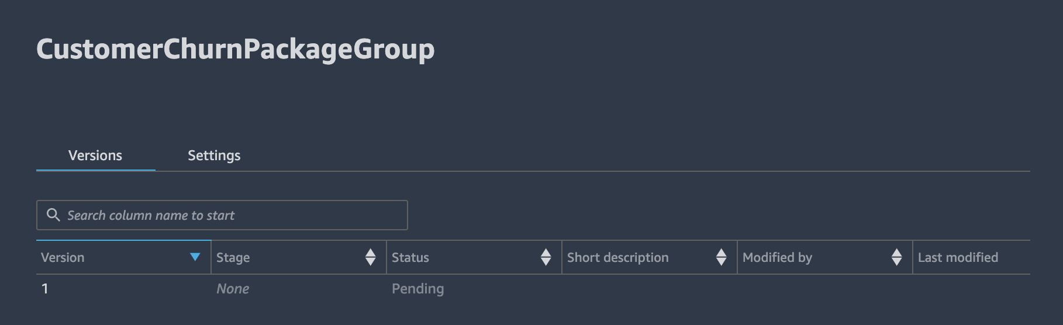Sort by Status using arrows icon
The image size is (1063, 325).
tap(546, 257)
